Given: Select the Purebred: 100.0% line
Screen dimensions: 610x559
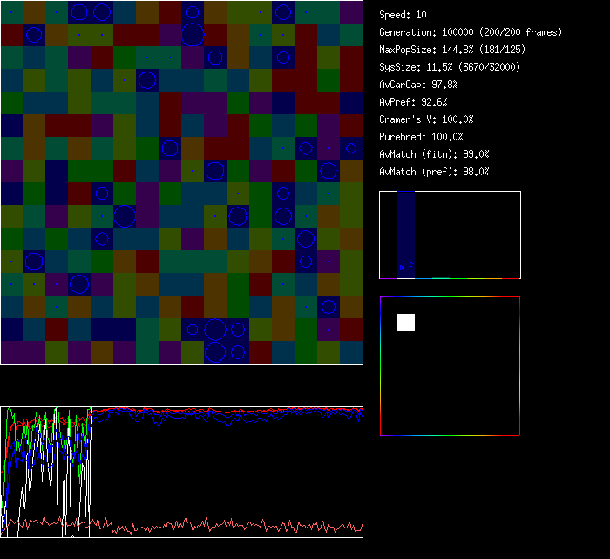Looking at the screenshot, I should (x=421, y=137).
